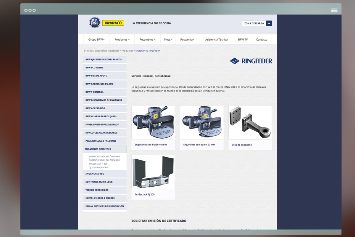Click the 'Ojos de enganche' product caption
The width and height of the screenshot is (355, 237).
242,145
